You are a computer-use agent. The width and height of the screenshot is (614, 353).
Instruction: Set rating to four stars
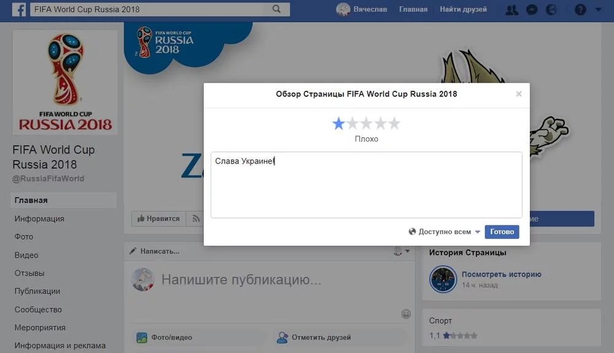point(380,124)
